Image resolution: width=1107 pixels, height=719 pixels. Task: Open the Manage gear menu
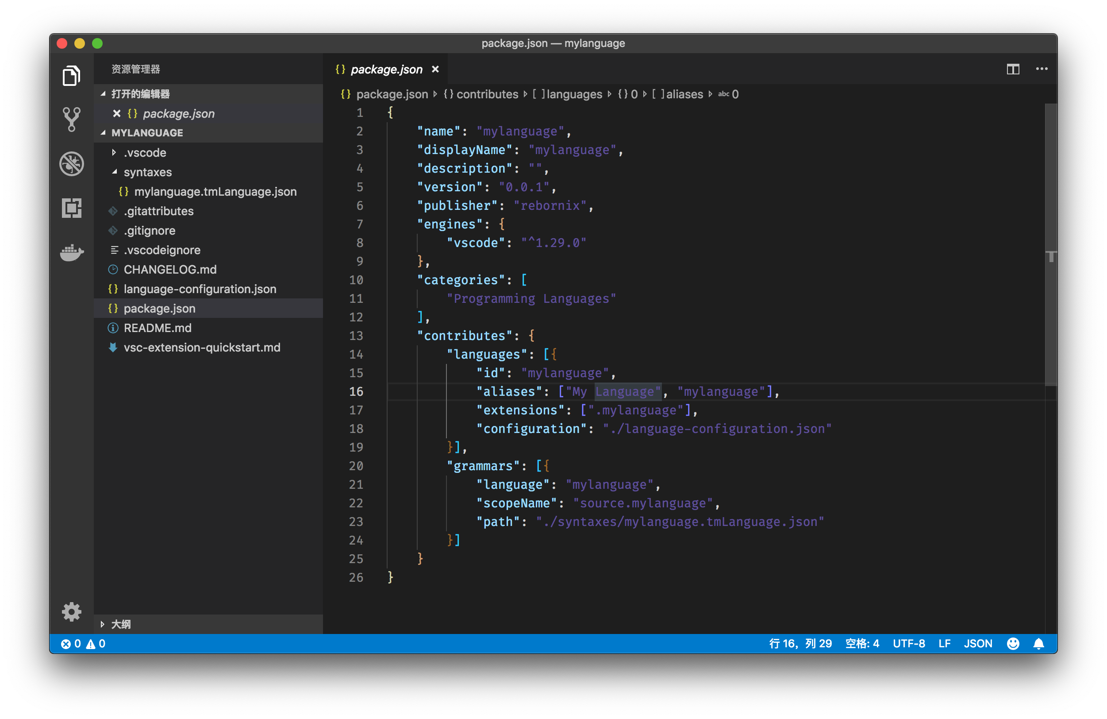(x=71, y=611)
